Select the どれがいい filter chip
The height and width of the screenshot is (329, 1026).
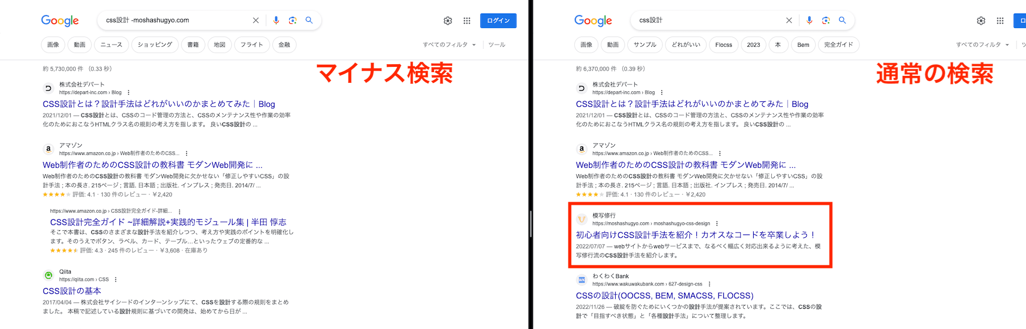(x=686, y=45)
